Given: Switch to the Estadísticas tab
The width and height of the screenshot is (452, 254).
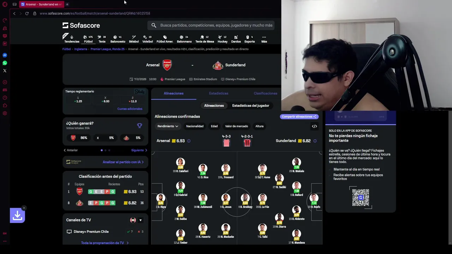Looking at the screenshot, I should [x=219, y=93].
